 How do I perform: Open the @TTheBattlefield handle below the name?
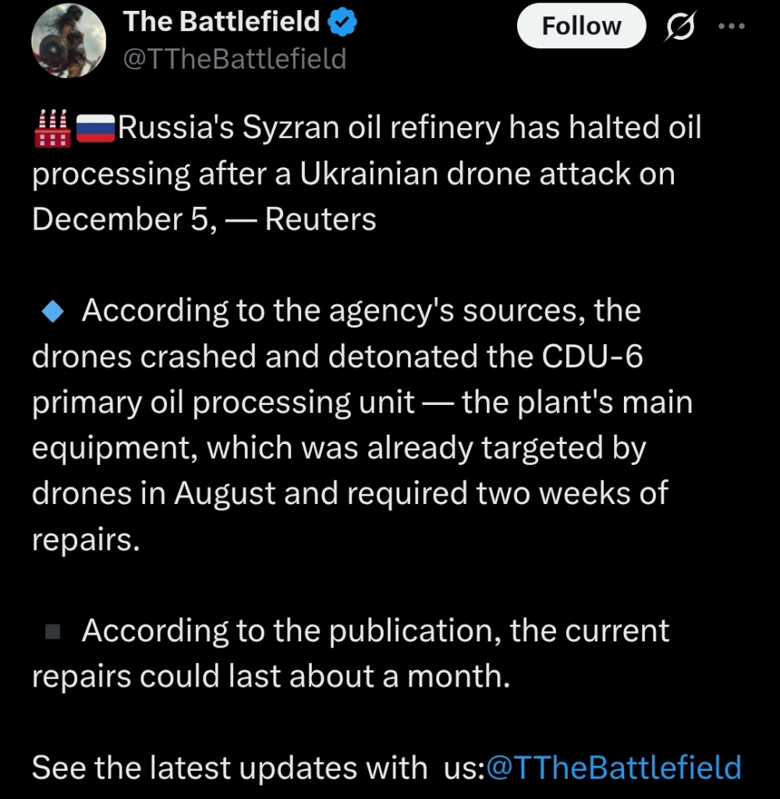click(x=235, y=59)
